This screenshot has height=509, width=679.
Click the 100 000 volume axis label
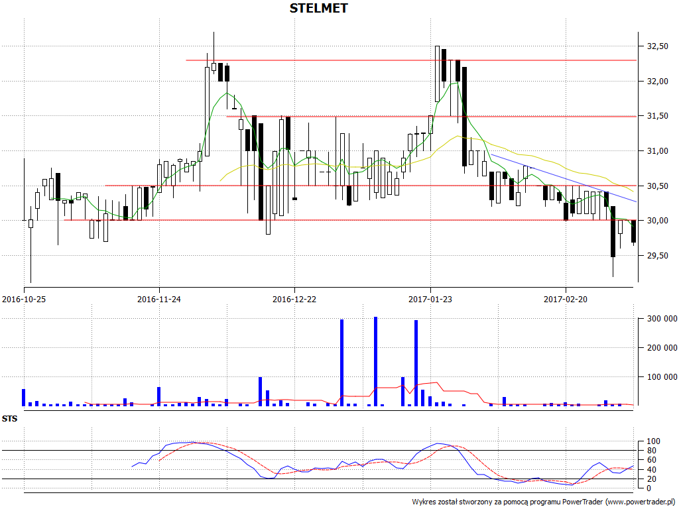coord(662,377)
